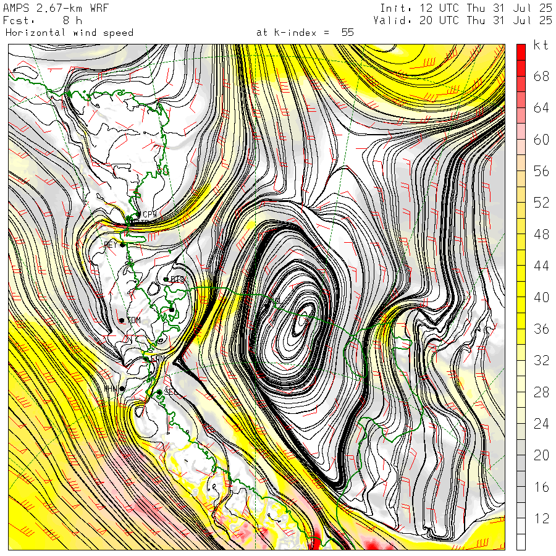This screenshot has width=556, height=556.
Task: Click the BTS station label
Action: pos(178,279)
